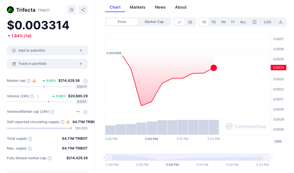Click the right handle of the timeline range
The width and height of the screenshot is (294, 173).
coord(270,157)
